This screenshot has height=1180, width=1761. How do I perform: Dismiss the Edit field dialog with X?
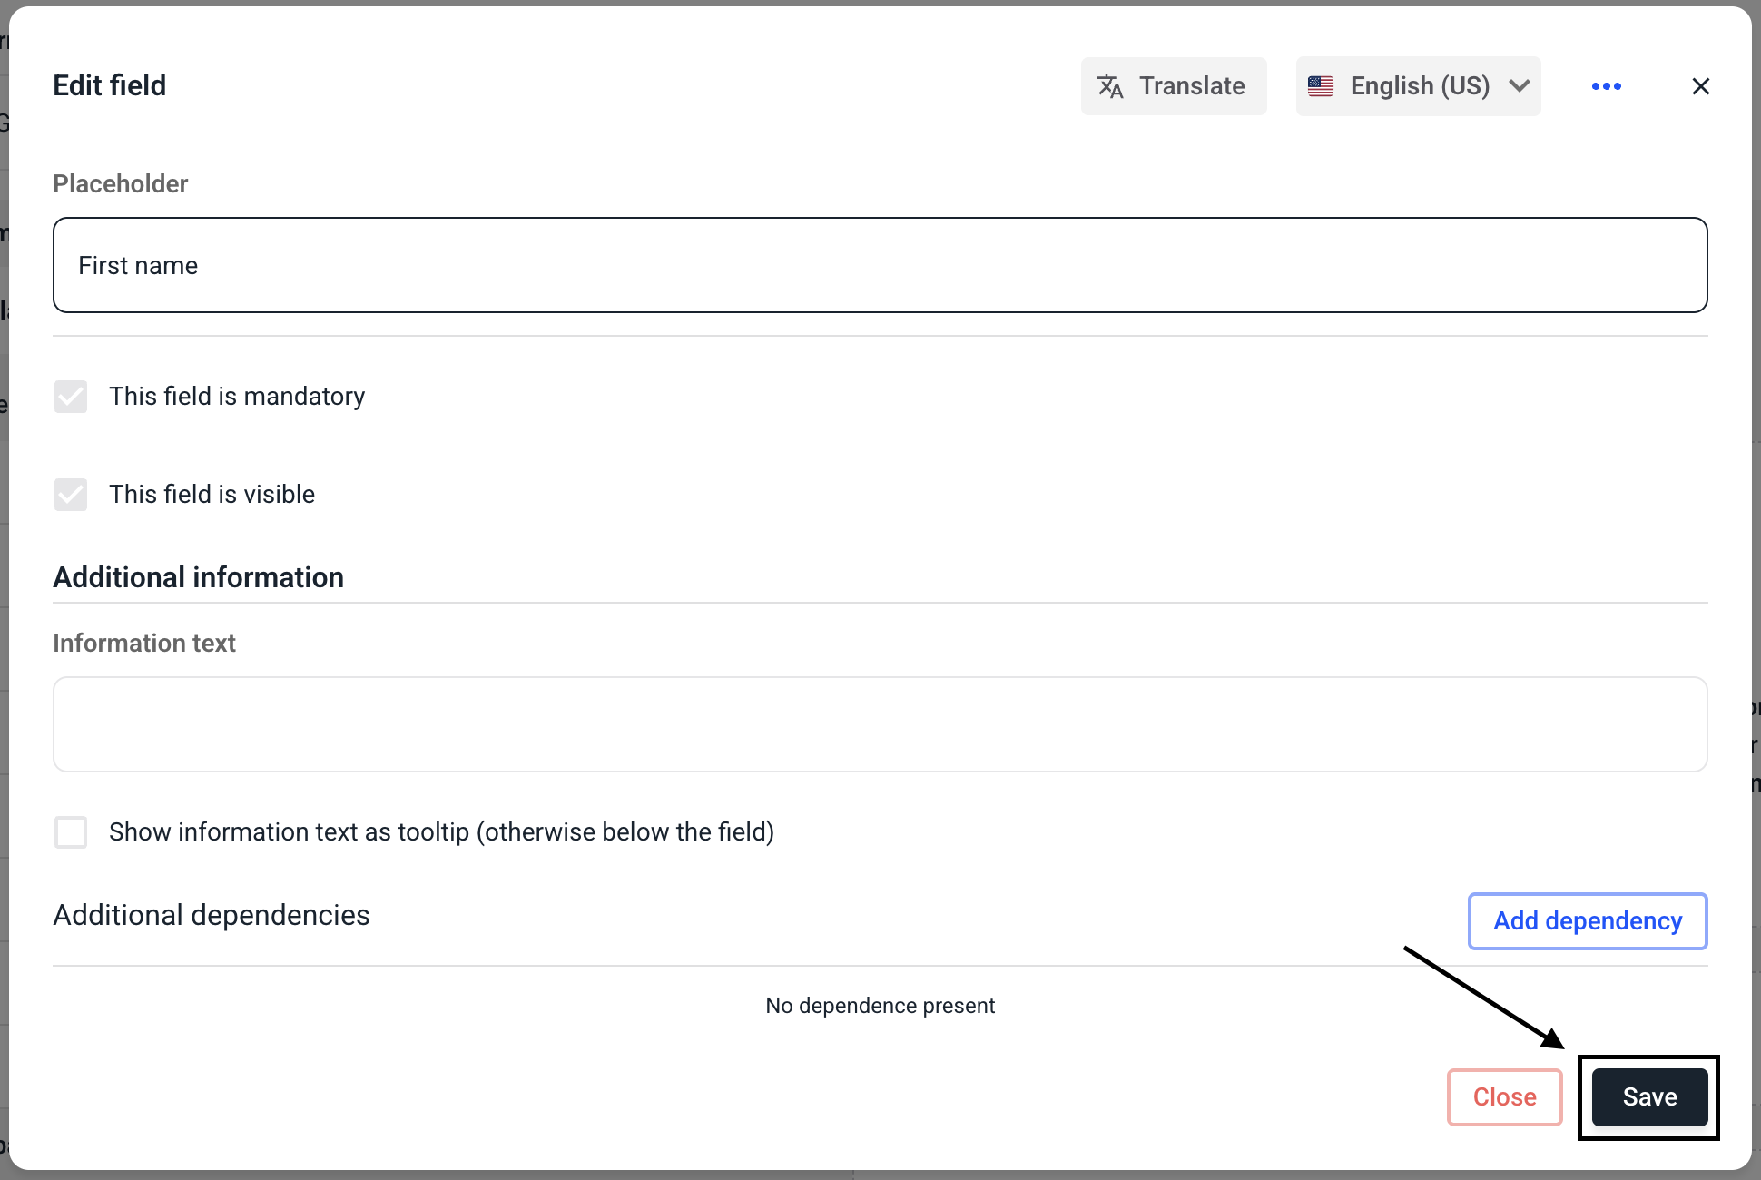pyautogui.click(x=1700, y=86)
